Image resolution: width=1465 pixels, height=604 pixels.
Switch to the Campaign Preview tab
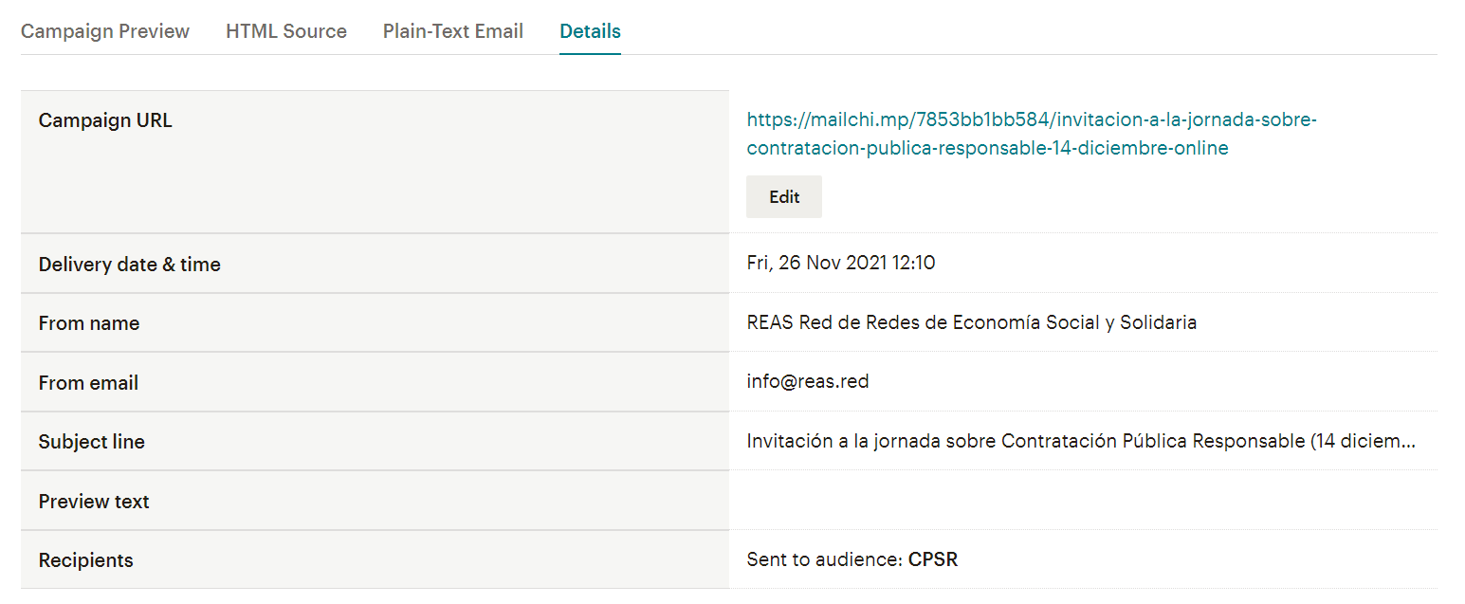click(105, 31)
